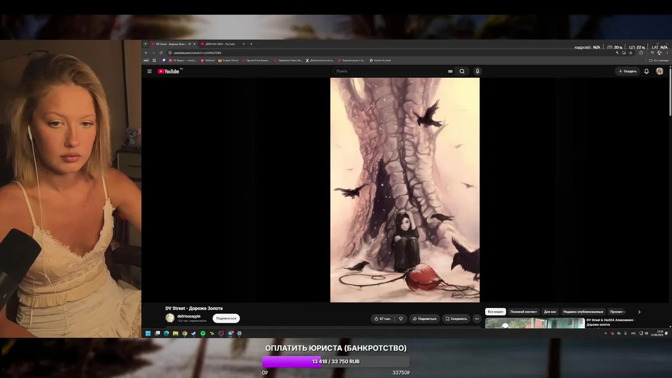Open the Chrome profile avatar

[659, 52]
